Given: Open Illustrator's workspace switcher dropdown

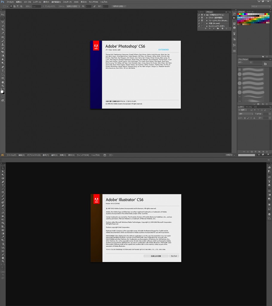Looking at the screenshot, I should coord(230,155).
